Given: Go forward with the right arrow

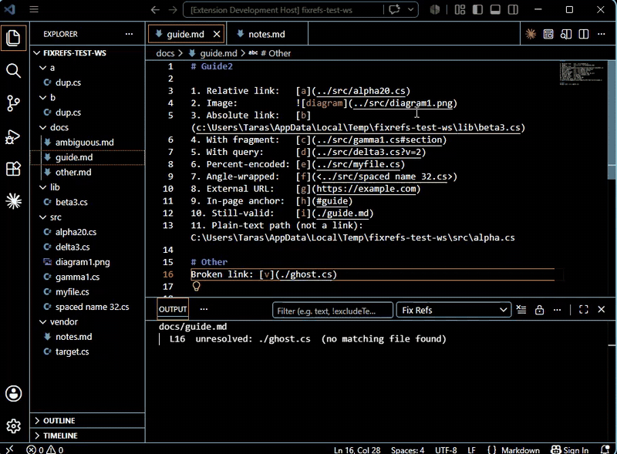Looking at the screenshot, I should tap(173, 10).
